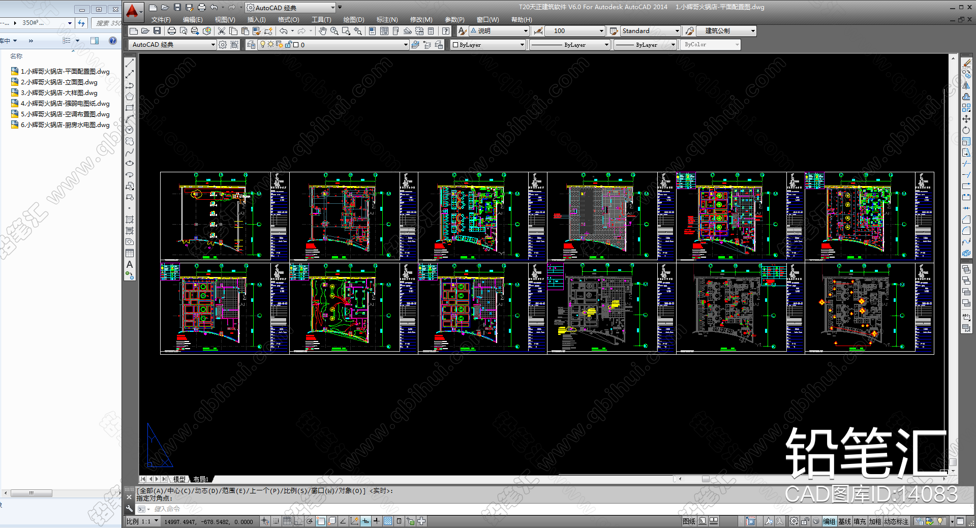Viewport: 976px width, 528px height.
Task: Click the Help question mark icon
Action: [x=446, y=31]
